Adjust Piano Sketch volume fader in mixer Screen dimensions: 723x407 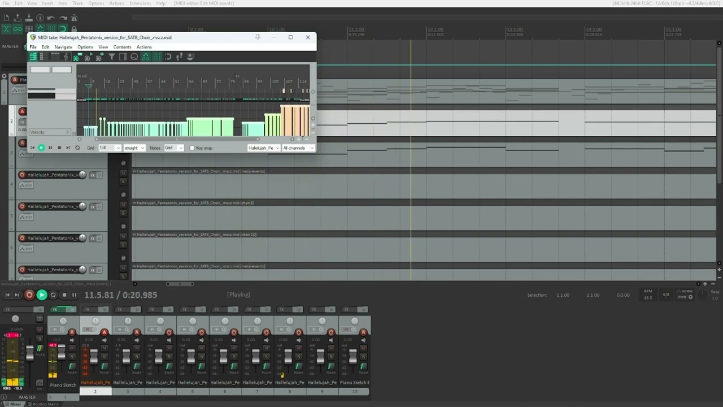pyautogui.click(x=62, y=352)
